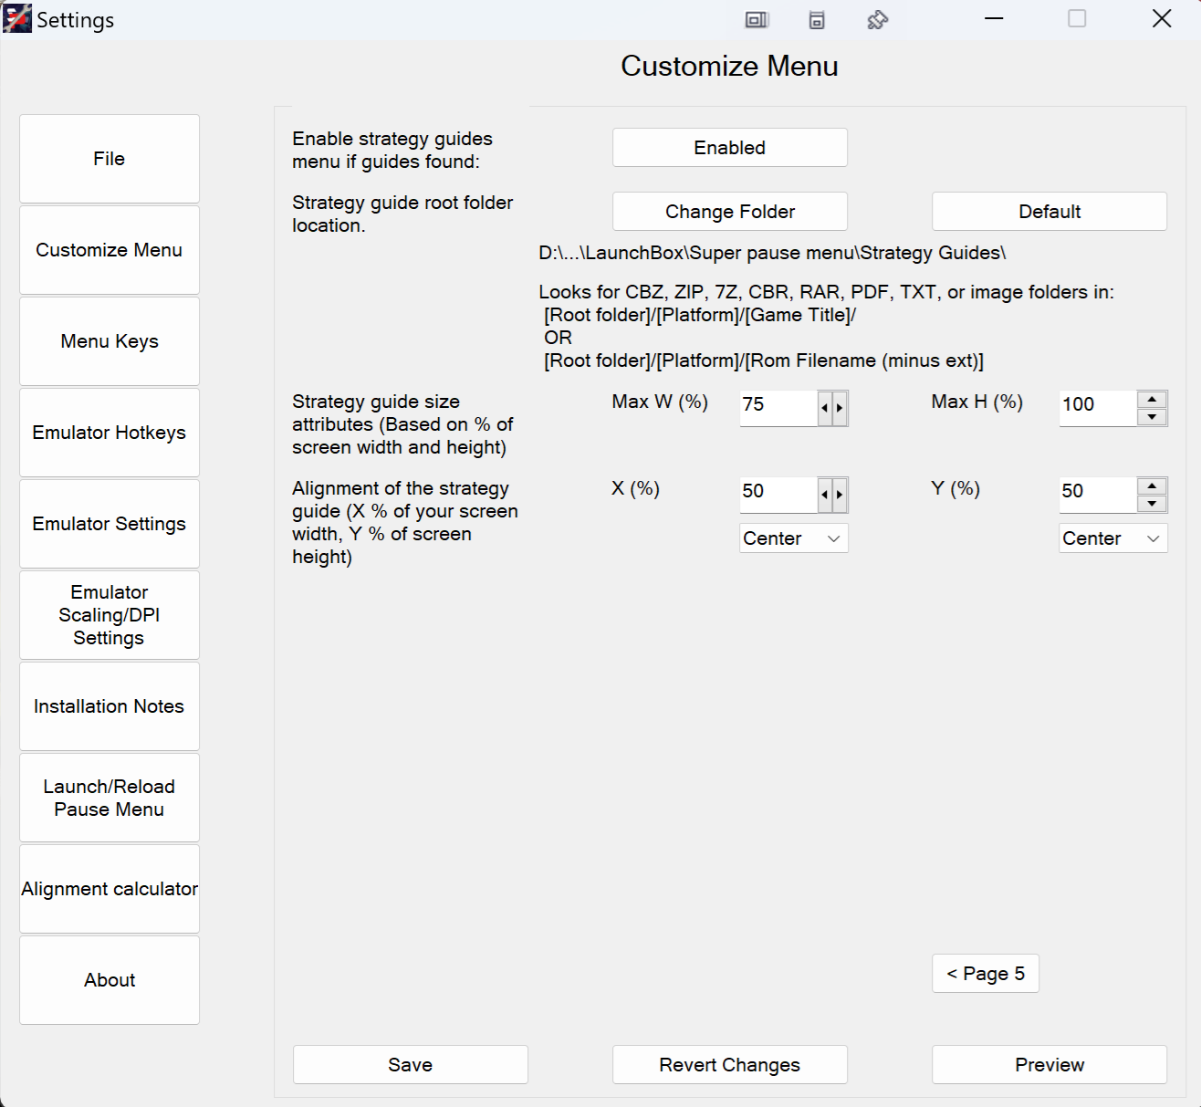The width and height of the screenshot is (1201, 1107).
Task: Increase Y (%) with up arrow
Action: [1153, 486]
